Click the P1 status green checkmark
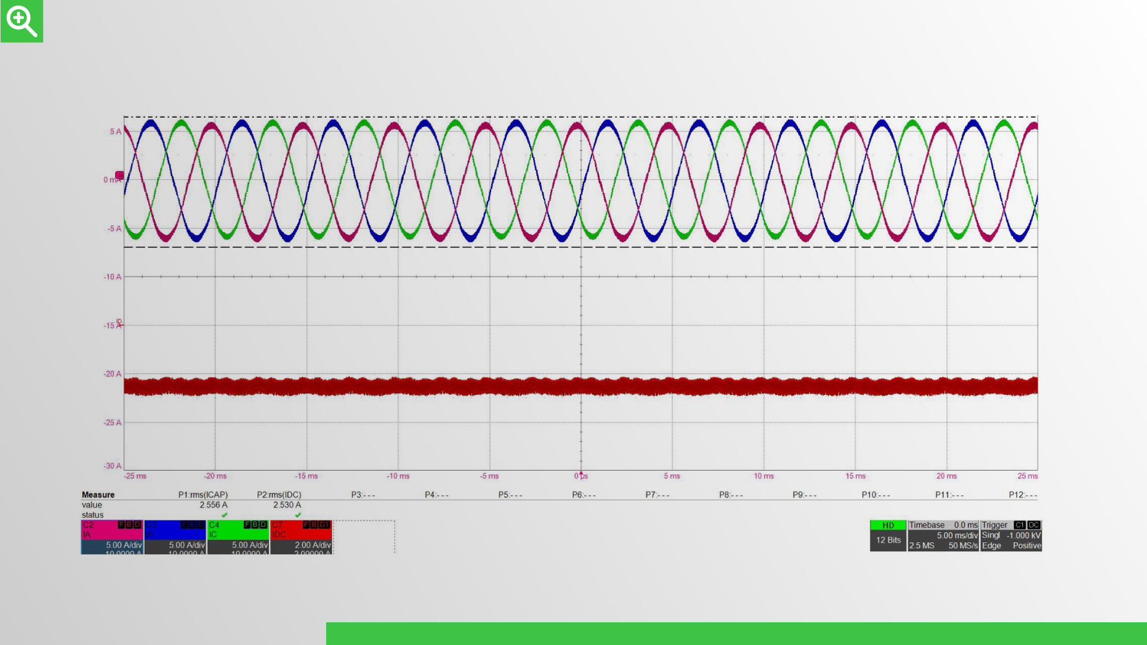The width and height of the screenshot is (1147, 645). pos(225,515)
